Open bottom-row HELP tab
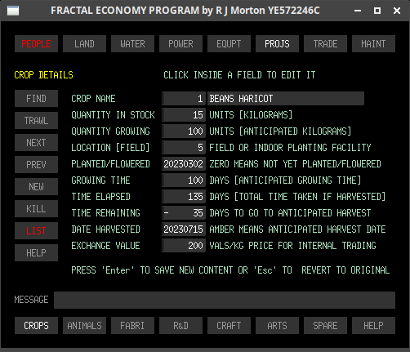This screenshot has height=352, width=410. coord(373,326)
